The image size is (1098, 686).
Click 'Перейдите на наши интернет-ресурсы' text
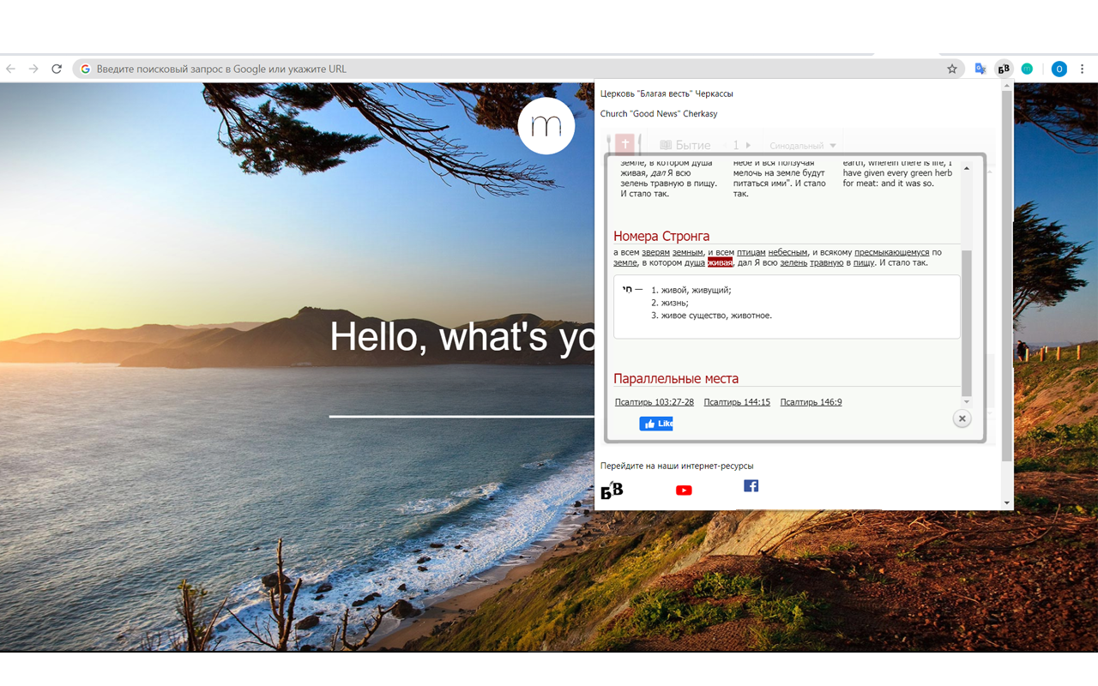[x=677, y=466]
